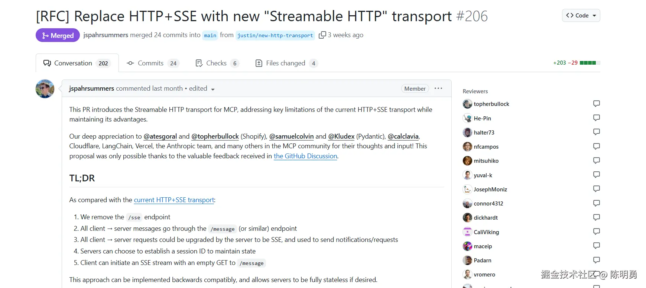Expand the edited history dropdown
The image size is (646, 288).
click(213, 89)
